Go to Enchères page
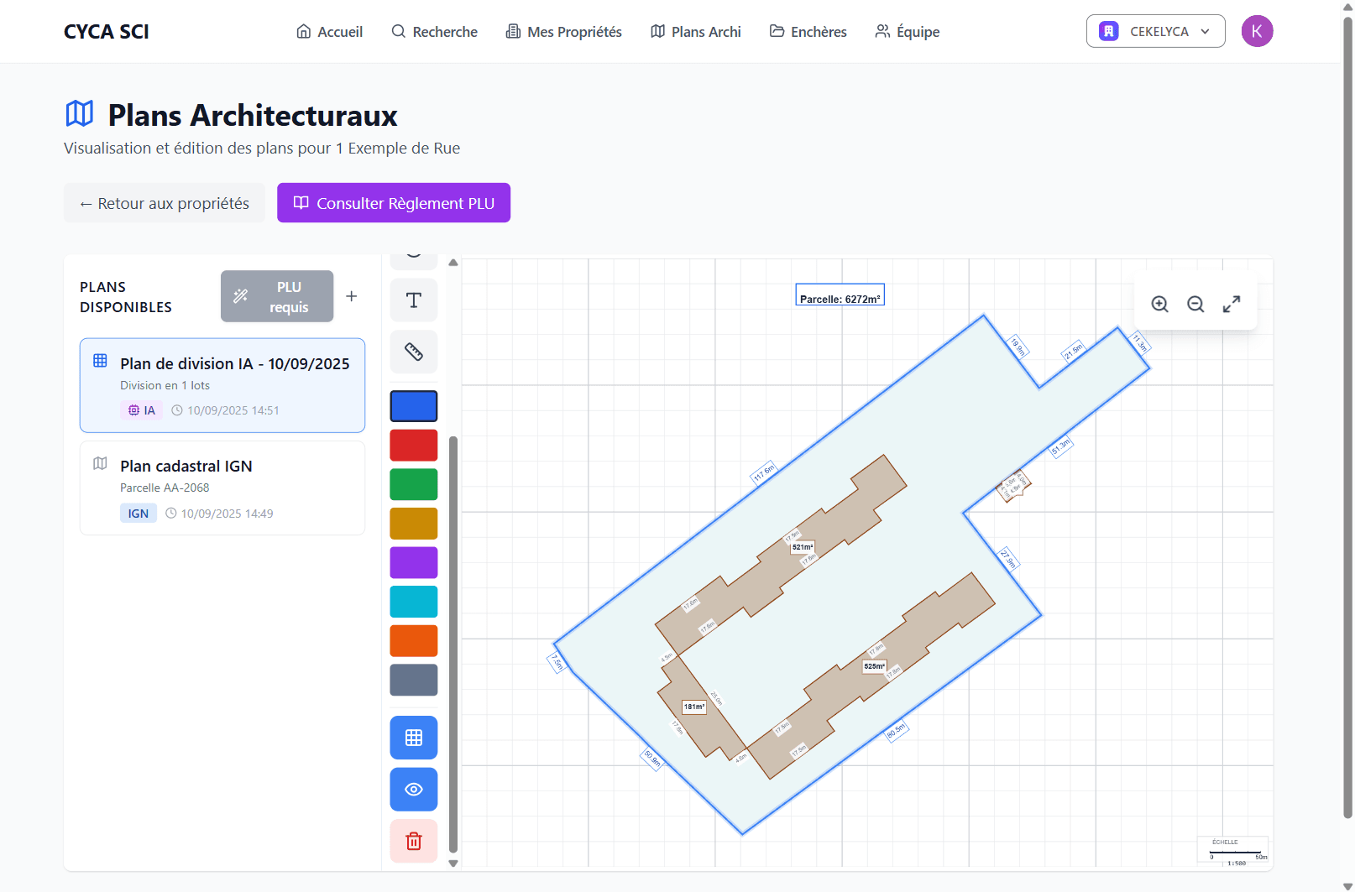The width and height of the screenshot is (1355, 892). (x=808, y=32)
